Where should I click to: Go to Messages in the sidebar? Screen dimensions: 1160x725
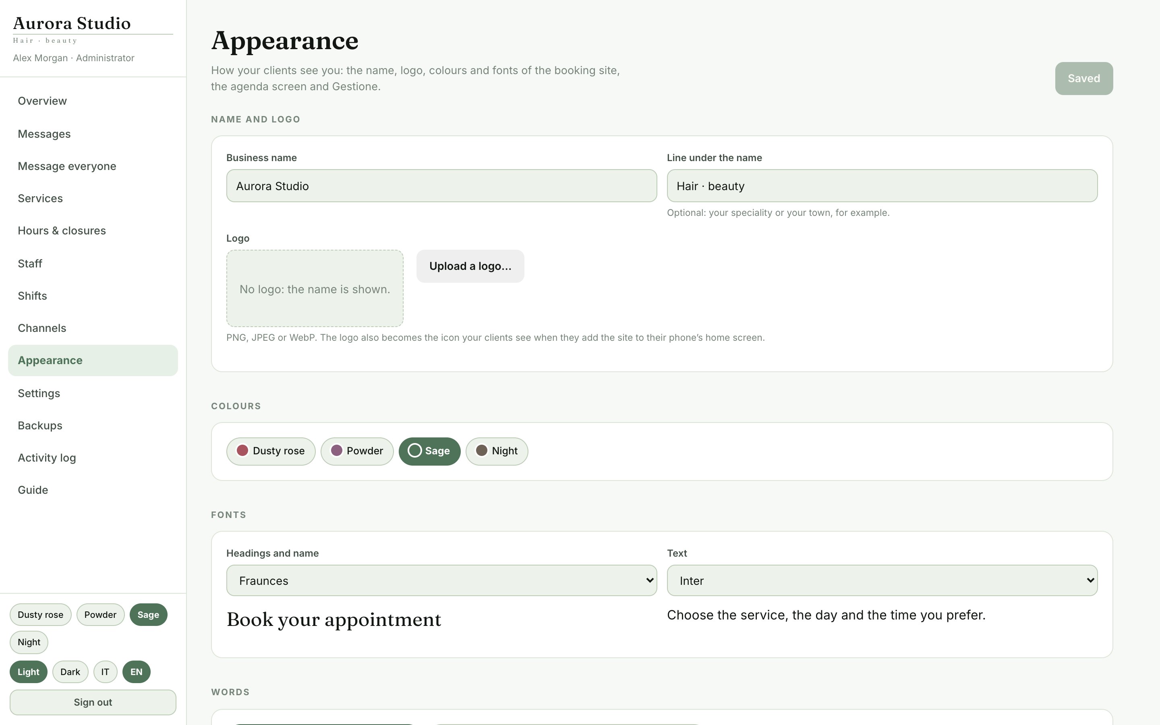pos(93,134)
